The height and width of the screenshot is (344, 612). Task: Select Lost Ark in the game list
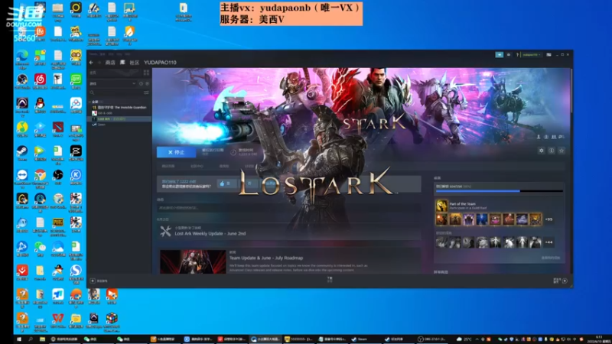point(119,118)
